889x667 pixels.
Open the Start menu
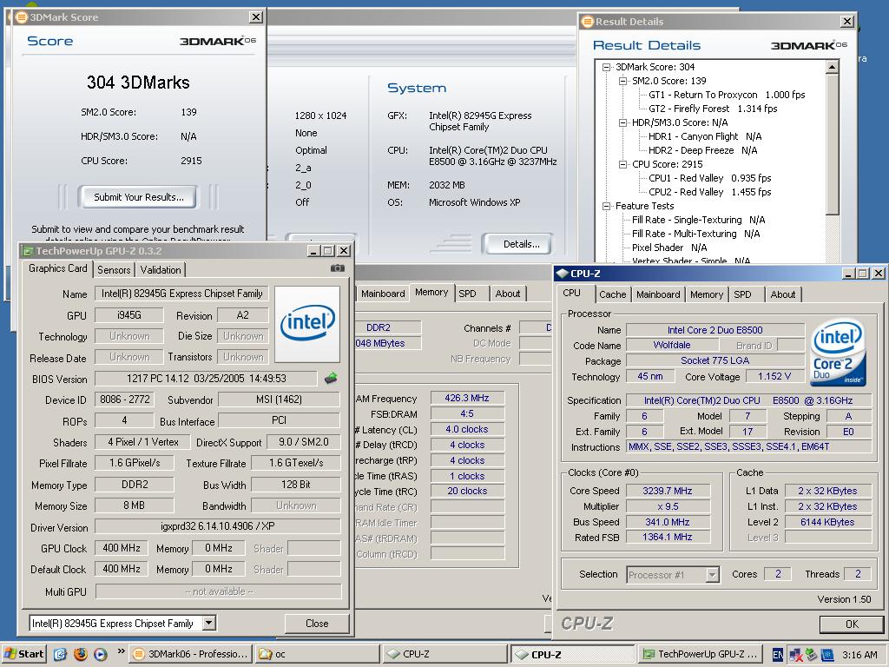tap(23, 654)
